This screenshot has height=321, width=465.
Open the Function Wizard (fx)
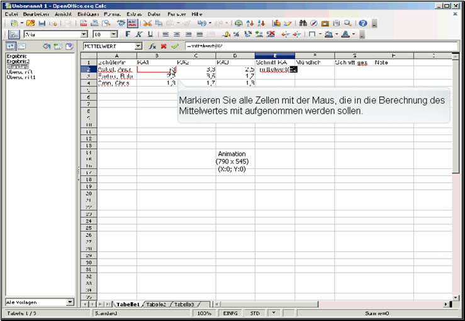tap(152, 46)
